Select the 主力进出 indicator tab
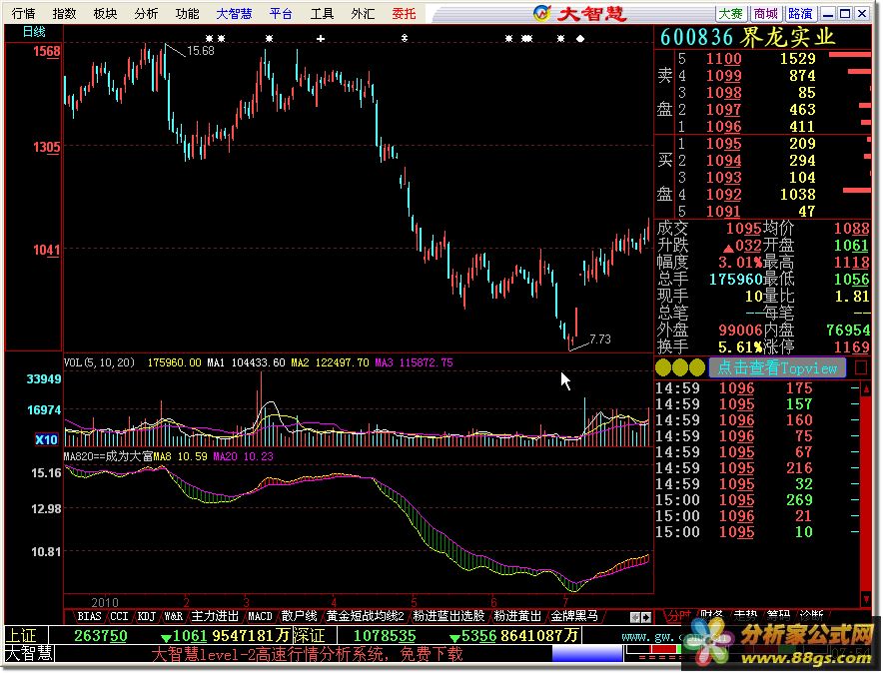The height and width of the screenshot is (673, 883). pos(215,616)
